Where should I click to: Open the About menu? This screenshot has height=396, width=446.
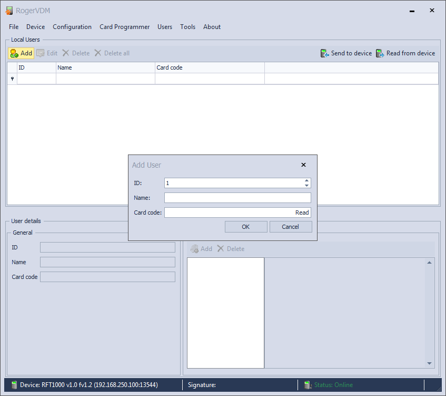212,27
